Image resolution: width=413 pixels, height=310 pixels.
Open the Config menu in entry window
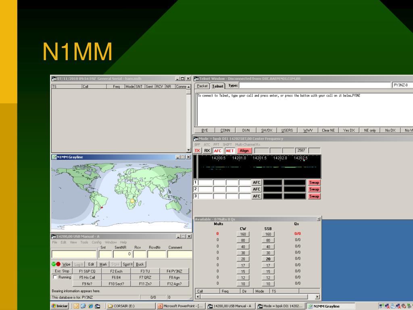click(x=96, y=242)
